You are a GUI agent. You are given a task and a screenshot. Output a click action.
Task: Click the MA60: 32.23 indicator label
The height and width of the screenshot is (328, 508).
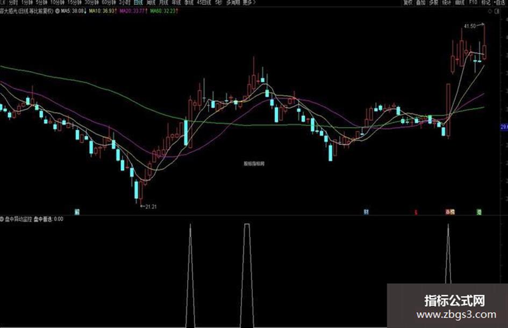click(x=164, y=11)
